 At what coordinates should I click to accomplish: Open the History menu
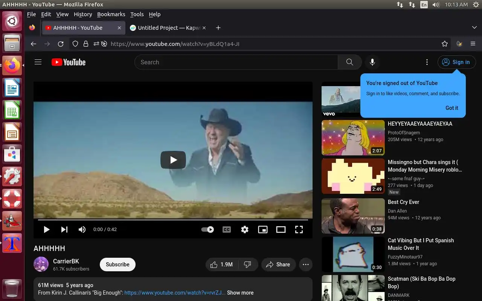[x=83, y=14]
